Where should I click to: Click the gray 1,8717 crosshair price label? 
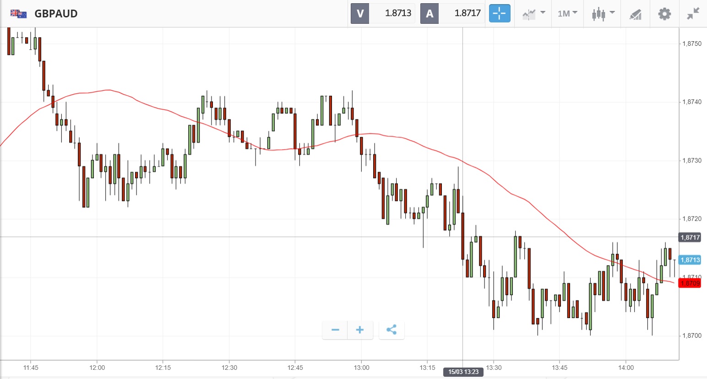coord(690,237)
